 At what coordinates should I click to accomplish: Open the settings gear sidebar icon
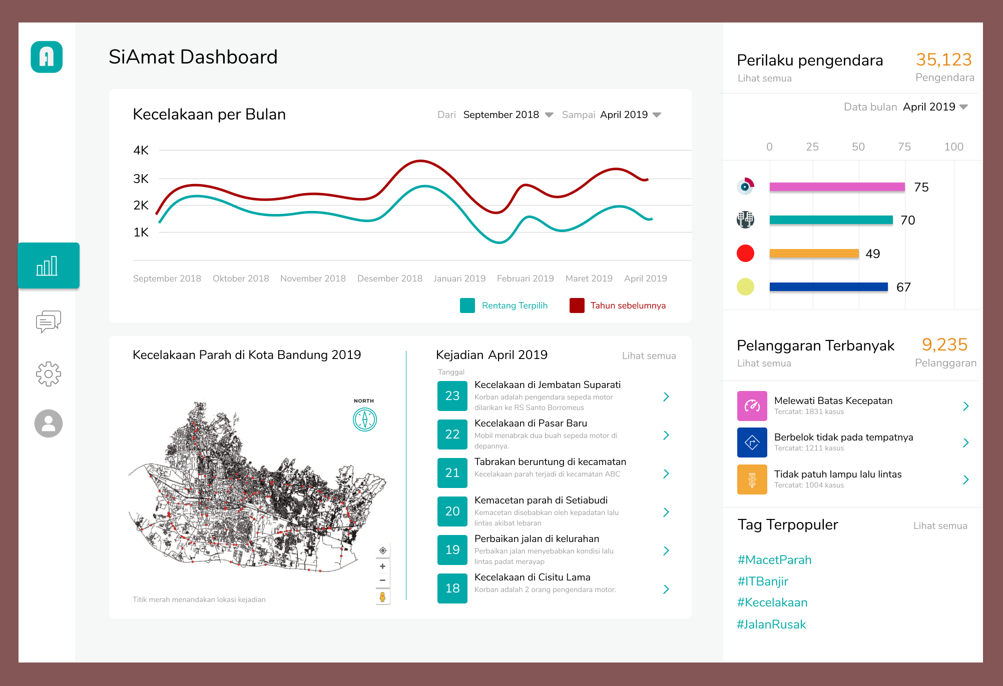[x=49, y=374]
